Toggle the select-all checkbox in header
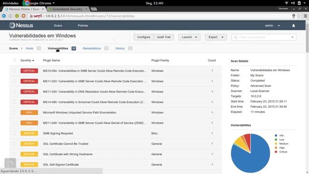The image size is (309, 174). pyautogui.click(x=14, y=60)
